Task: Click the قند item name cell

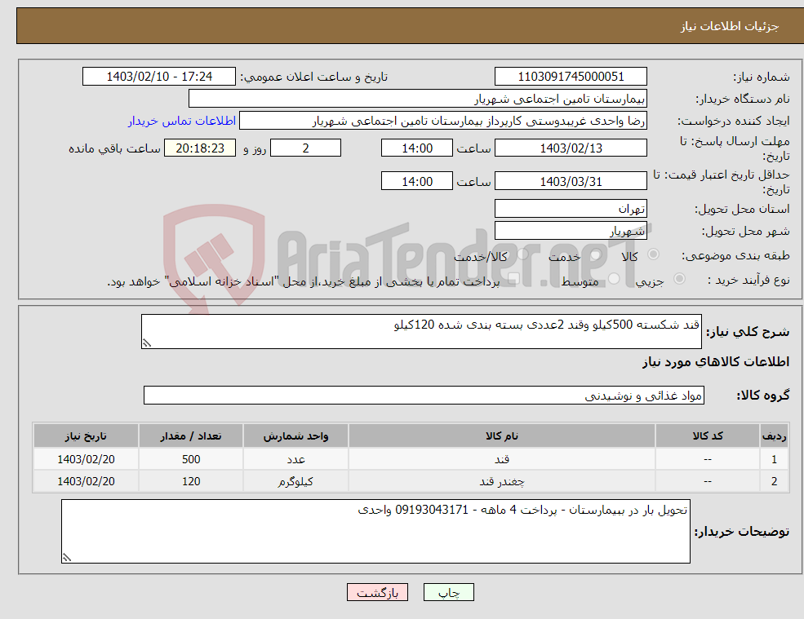Action: (x=502, y=459)
